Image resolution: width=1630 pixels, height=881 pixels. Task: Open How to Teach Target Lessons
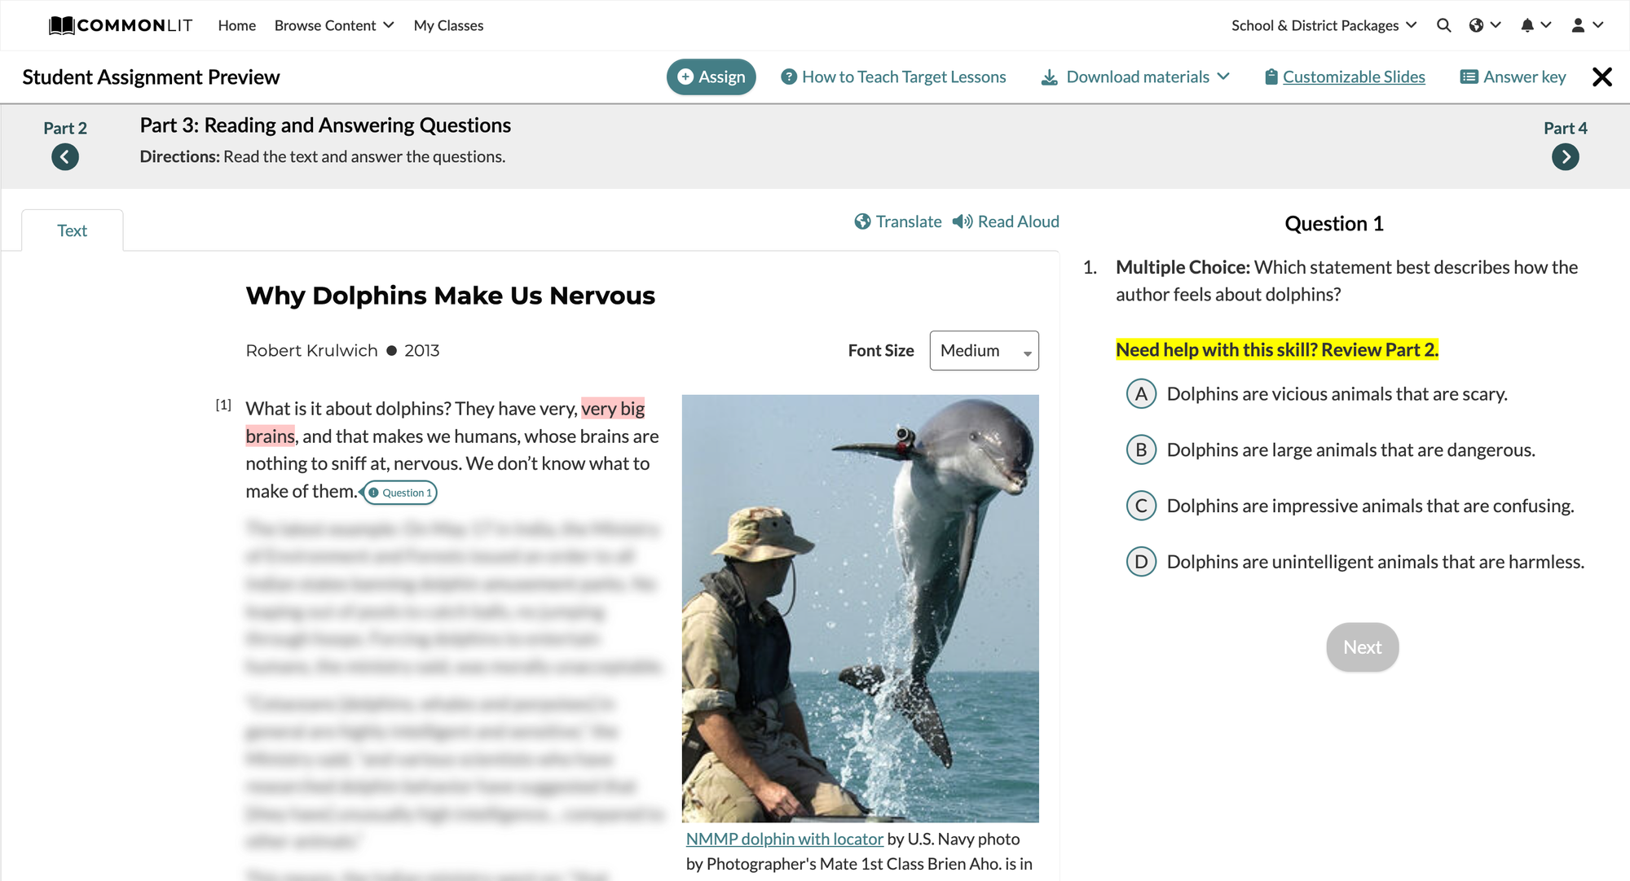coord(904,77)
